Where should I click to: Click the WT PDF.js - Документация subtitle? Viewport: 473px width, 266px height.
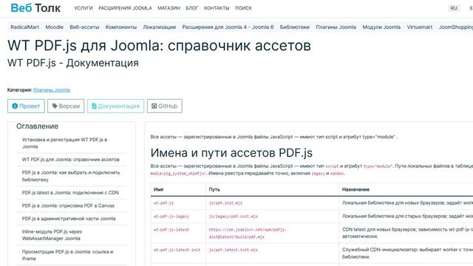(x=73, y=63)
